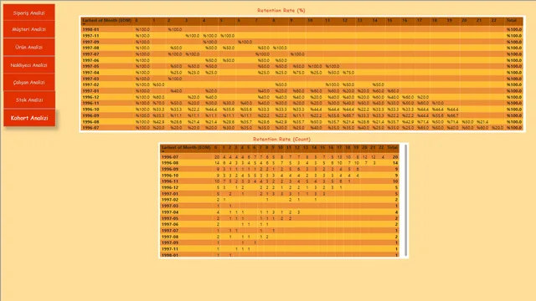The image size is (536, 301).
Task: Select row '1997-04' in the percent table
Action: pos(301,73)
